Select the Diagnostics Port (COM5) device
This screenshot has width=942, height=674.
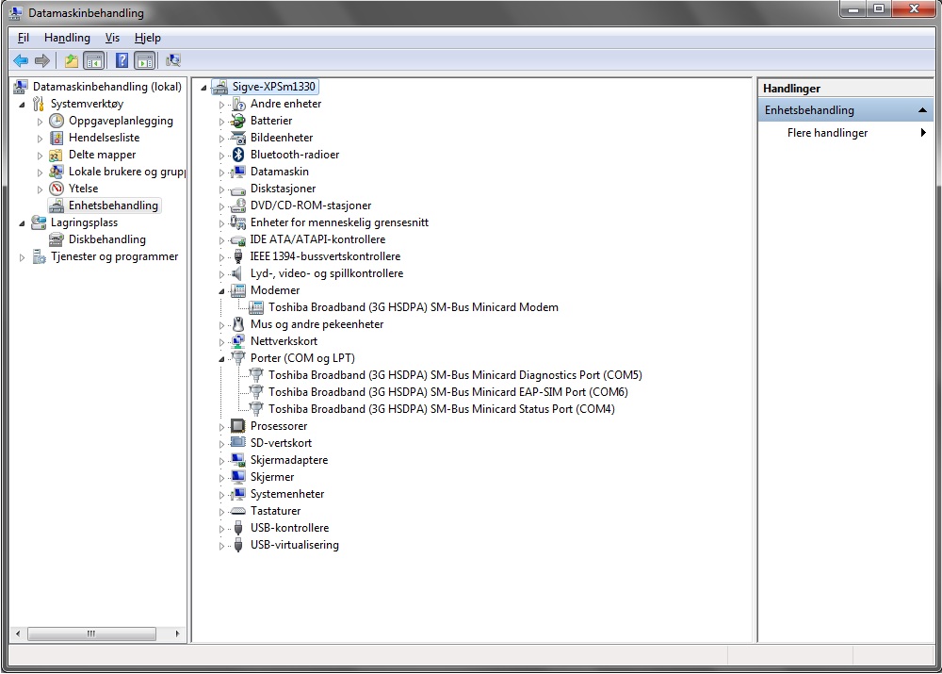point(455,375)
